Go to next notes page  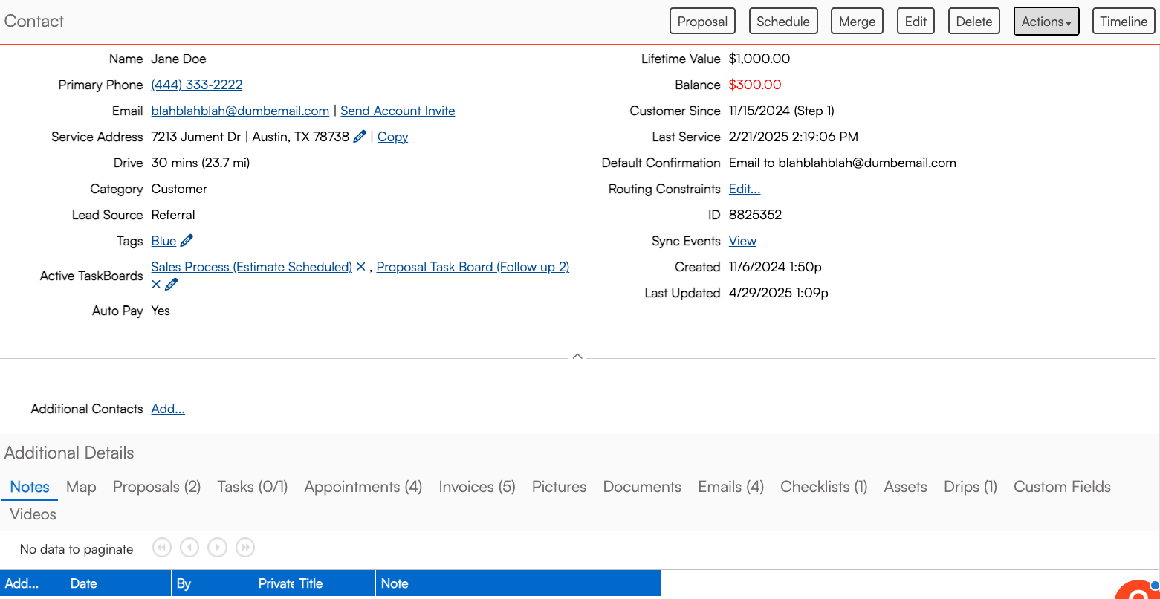coord(217,548)
